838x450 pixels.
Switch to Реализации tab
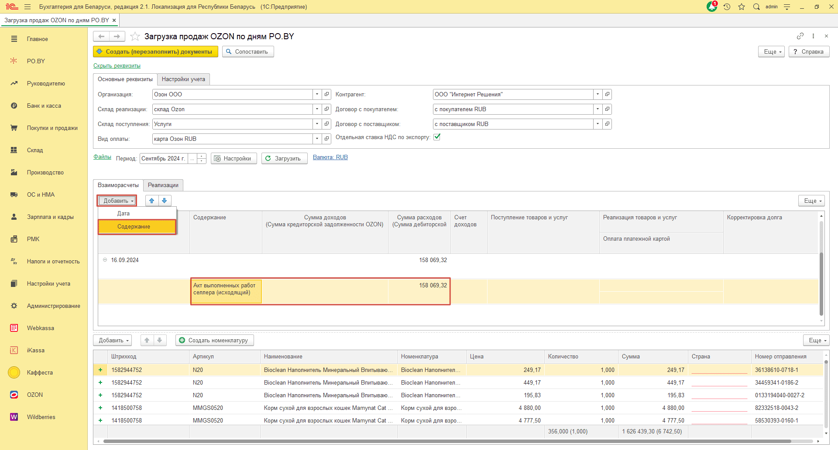tap(163, 185)
